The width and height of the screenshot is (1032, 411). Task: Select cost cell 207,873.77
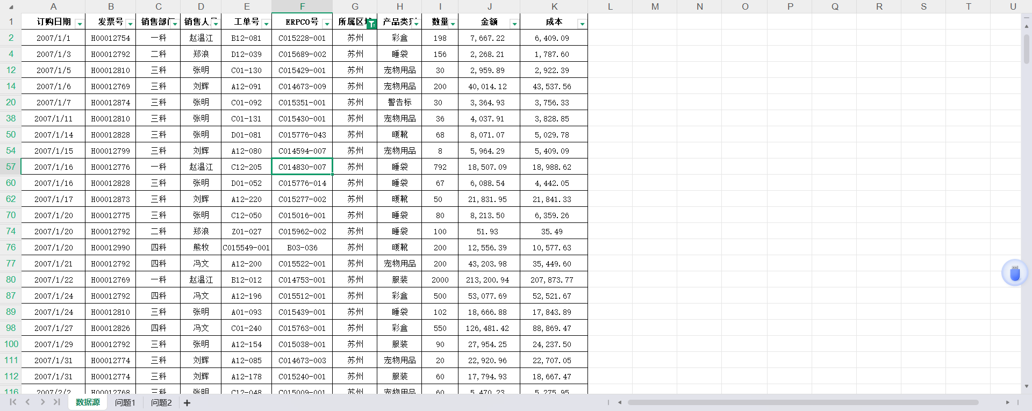click(x=554, y=279)
